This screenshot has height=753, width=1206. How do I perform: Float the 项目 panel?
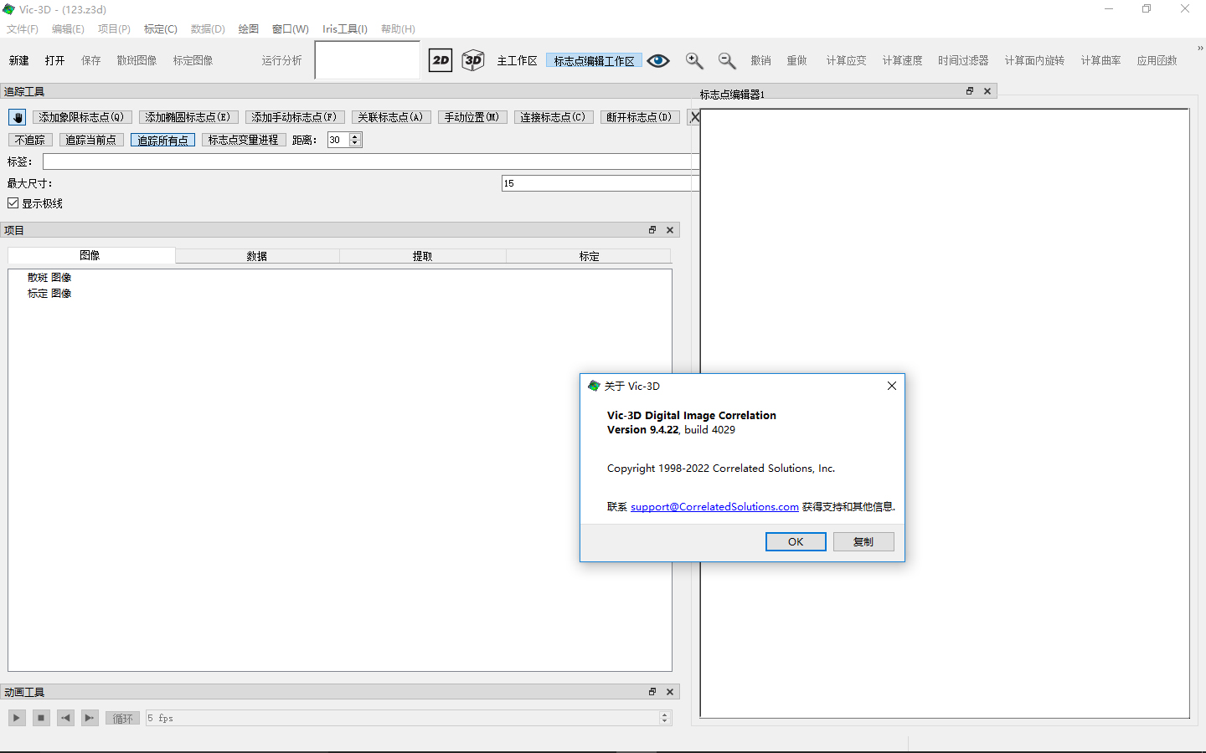pyautogui.click(x=652, y=230)
